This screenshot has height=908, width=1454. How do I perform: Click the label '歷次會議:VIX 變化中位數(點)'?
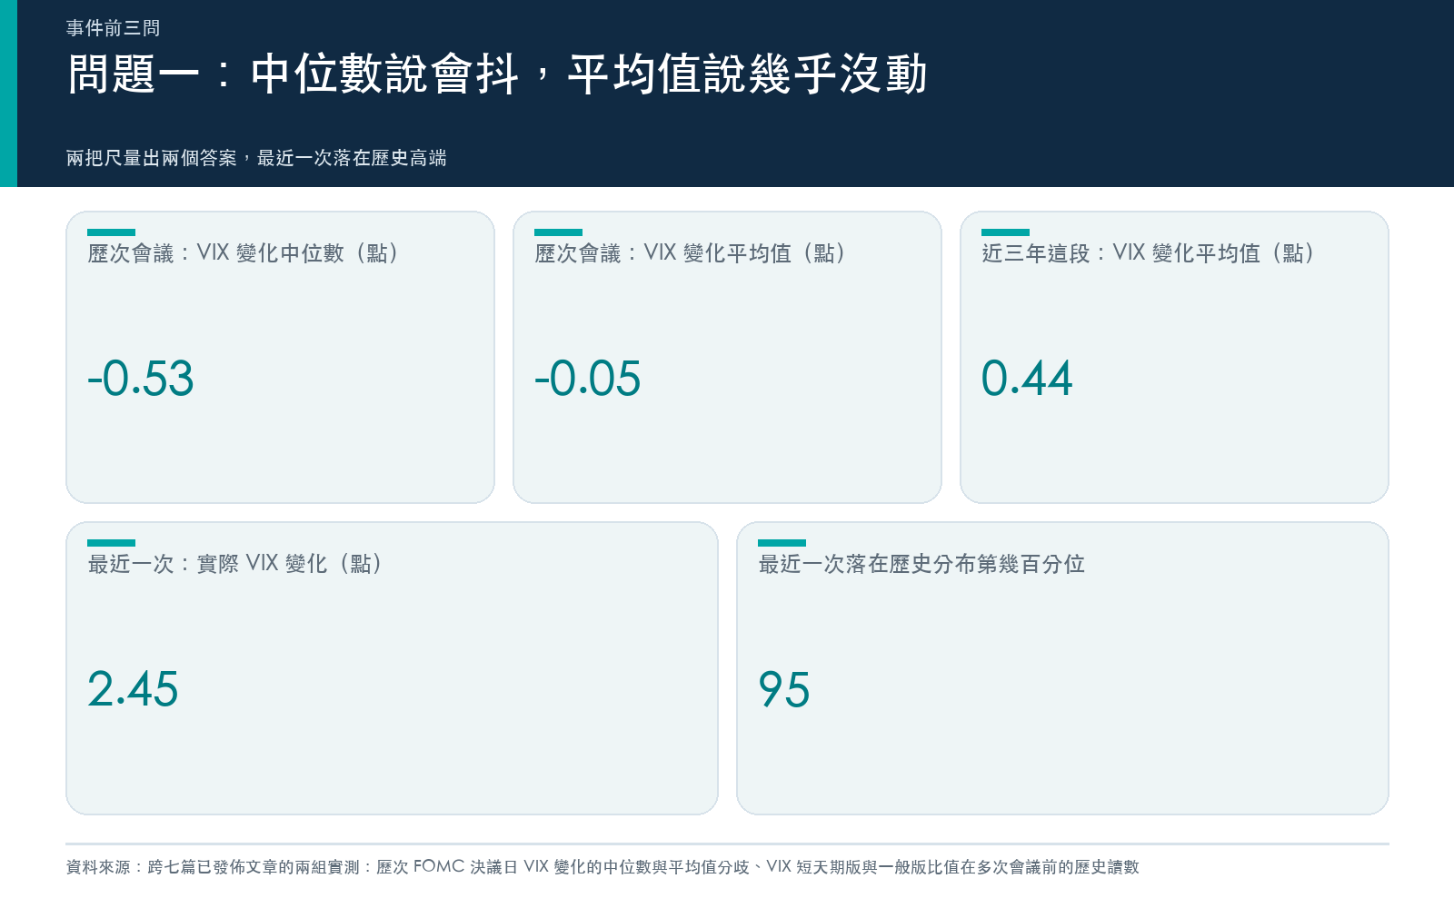pyautogui.click(x=244, y=253)
